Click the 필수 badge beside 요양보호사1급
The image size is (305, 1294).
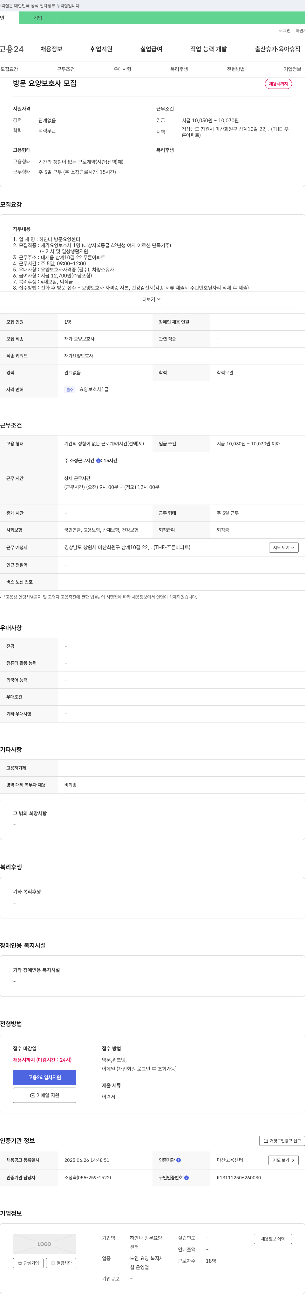[70, 390]
